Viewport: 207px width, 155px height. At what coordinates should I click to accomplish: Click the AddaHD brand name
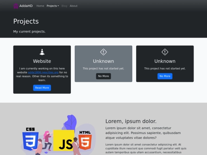click(26, 6)
